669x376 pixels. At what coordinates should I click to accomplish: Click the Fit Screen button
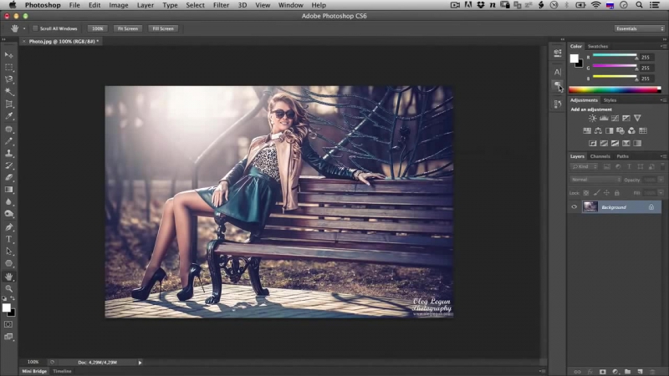pos(127,28)
